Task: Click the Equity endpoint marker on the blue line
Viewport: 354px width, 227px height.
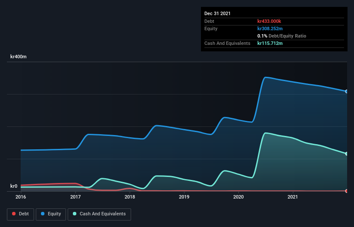Action: click(x=347, y=91)
